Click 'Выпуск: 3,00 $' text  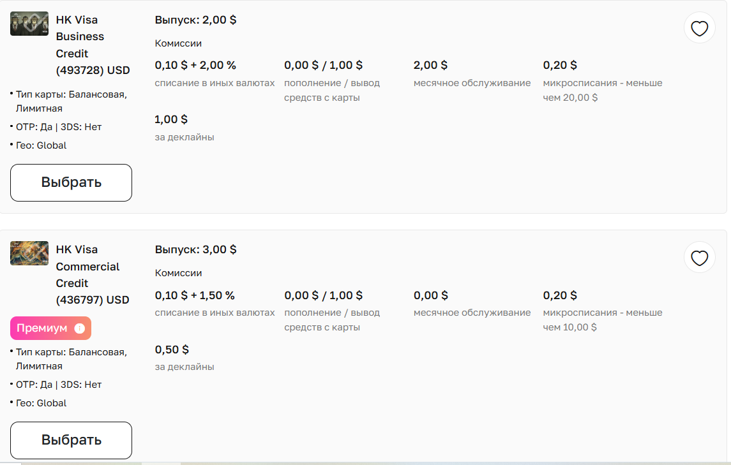pos(195,250)
